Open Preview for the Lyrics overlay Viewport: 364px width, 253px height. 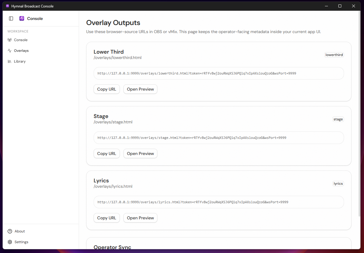[x=140, y=218]
